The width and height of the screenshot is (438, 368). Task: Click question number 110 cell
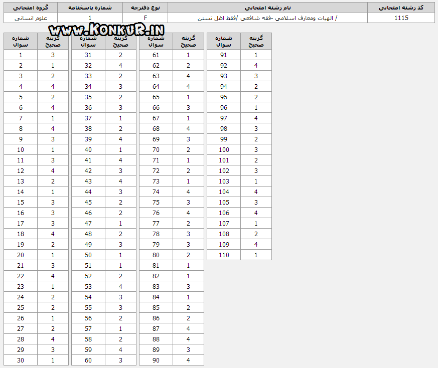[x=224, y=255]
